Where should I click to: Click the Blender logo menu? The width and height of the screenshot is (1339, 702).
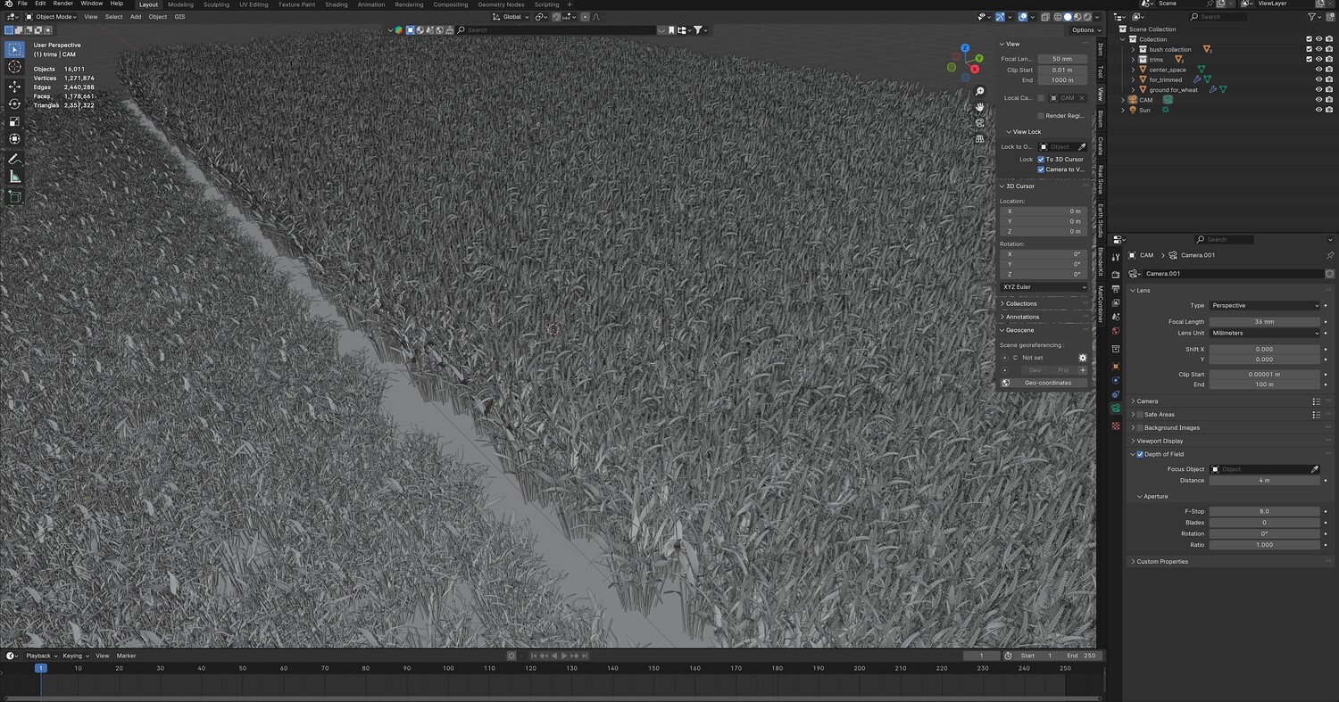click(7, 4)
